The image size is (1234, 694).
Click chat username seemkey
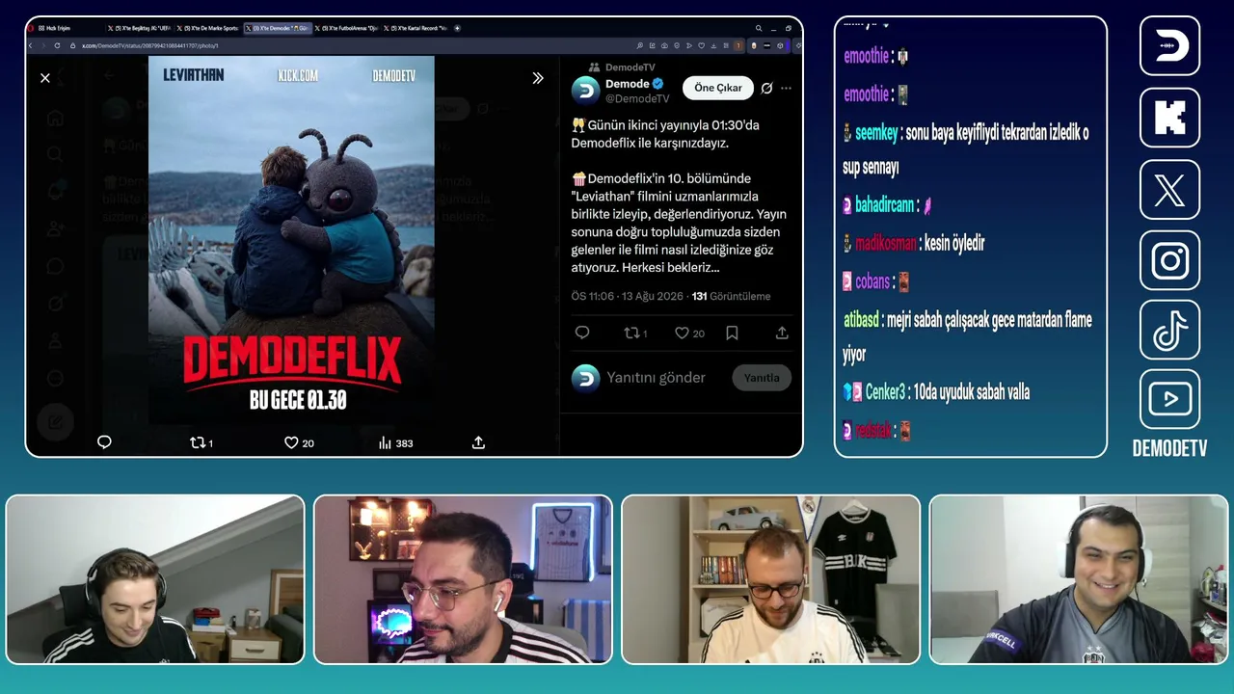click(x=877, y=133)
